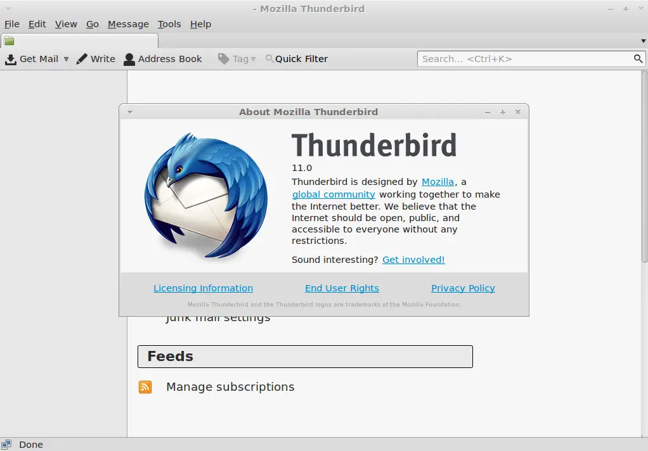The width and height of the screenshot is (648, 451).
Task: Maximize the About Mozilla Thunderbird dialog
Action: tap(503, 112)
